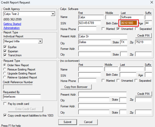The height and width of the screenshot is (127, 155).
Task: Select Reissue Existing Report option
Action: (x=4, y=69)
